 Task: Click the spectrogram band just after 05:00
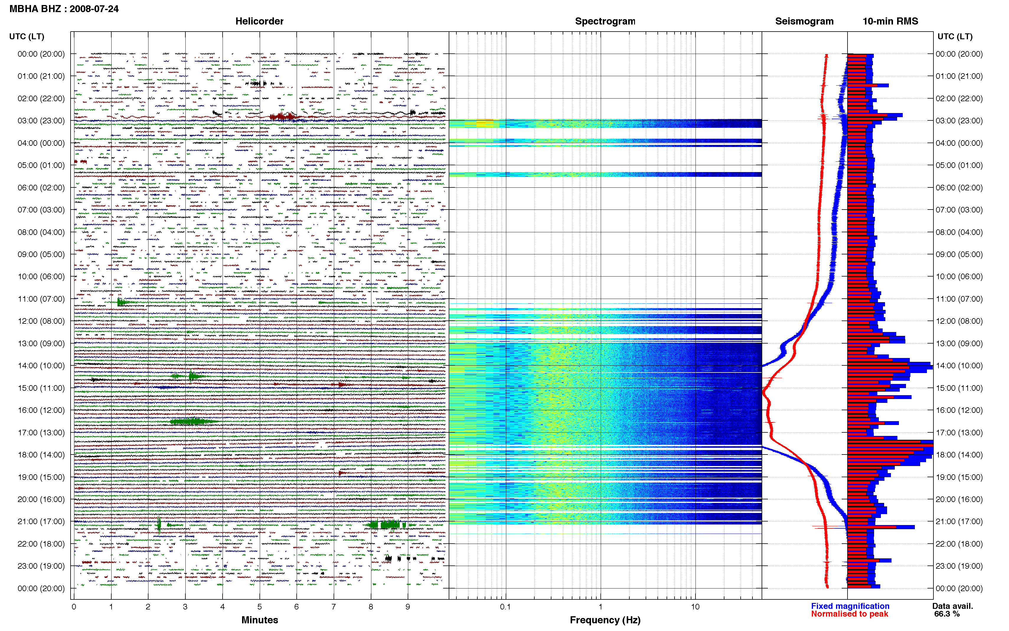pyautogui.click(x=605, y=174)
